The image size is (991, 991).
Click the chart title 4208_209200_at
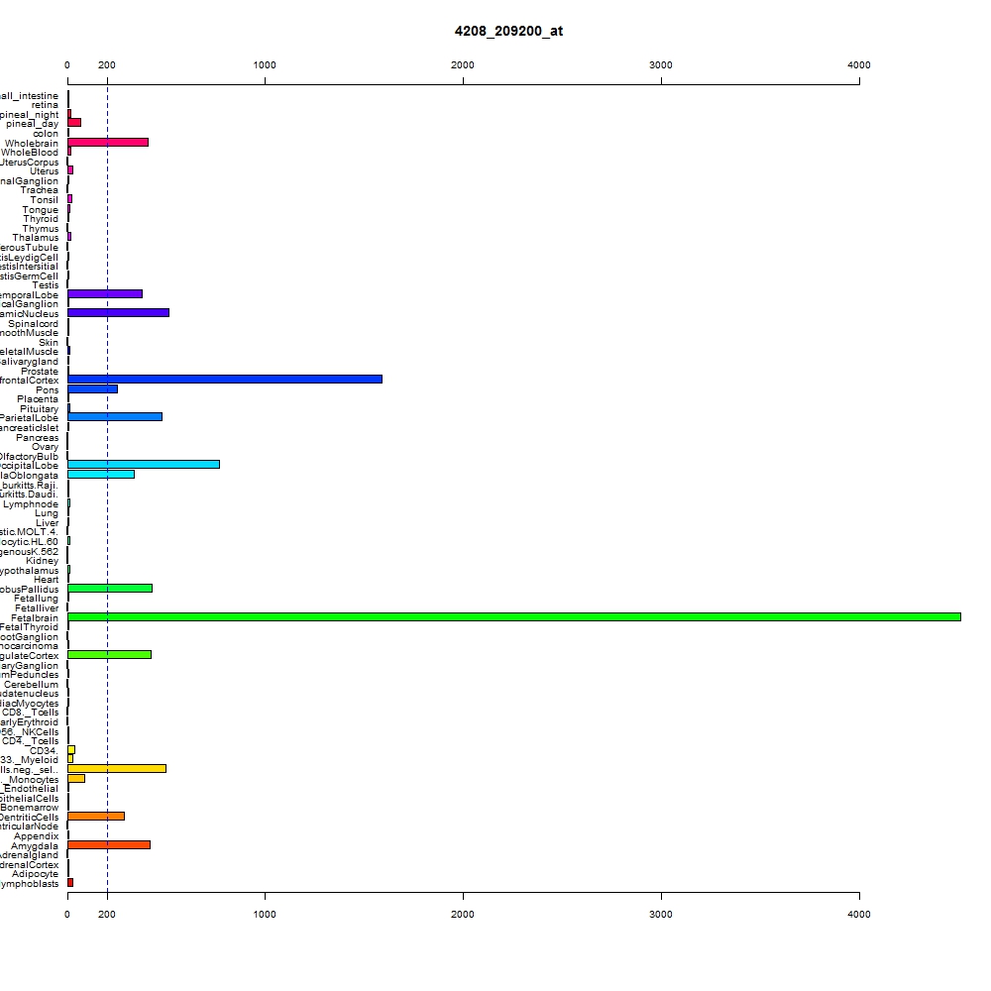508,31
